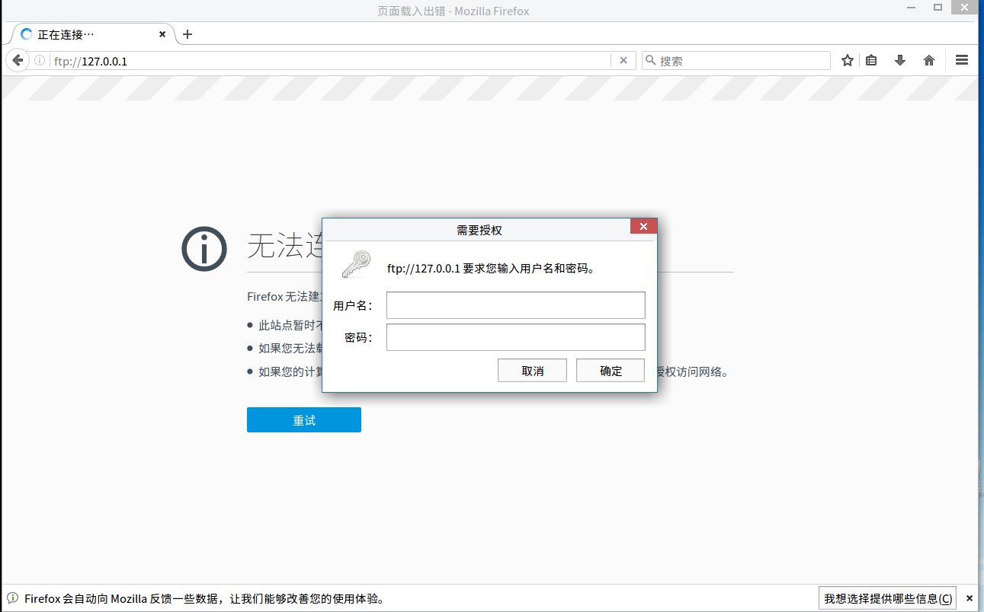Go to Firefox home page icon
984x612 pixels.
click(929, 61)
